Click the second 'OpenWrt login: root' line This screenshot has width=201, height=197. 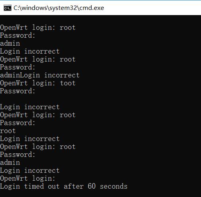click(x=38, y=60)
